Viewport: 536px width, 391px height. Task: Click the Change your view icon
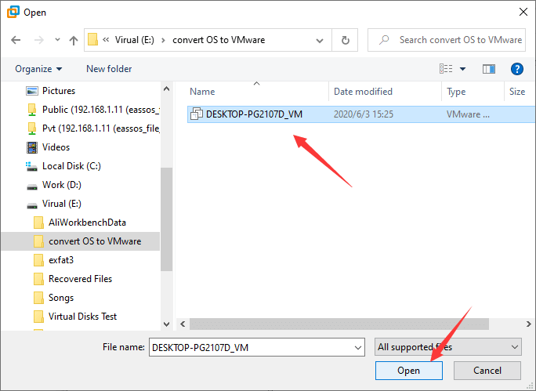pyautogui.click(x=446, y=69)
